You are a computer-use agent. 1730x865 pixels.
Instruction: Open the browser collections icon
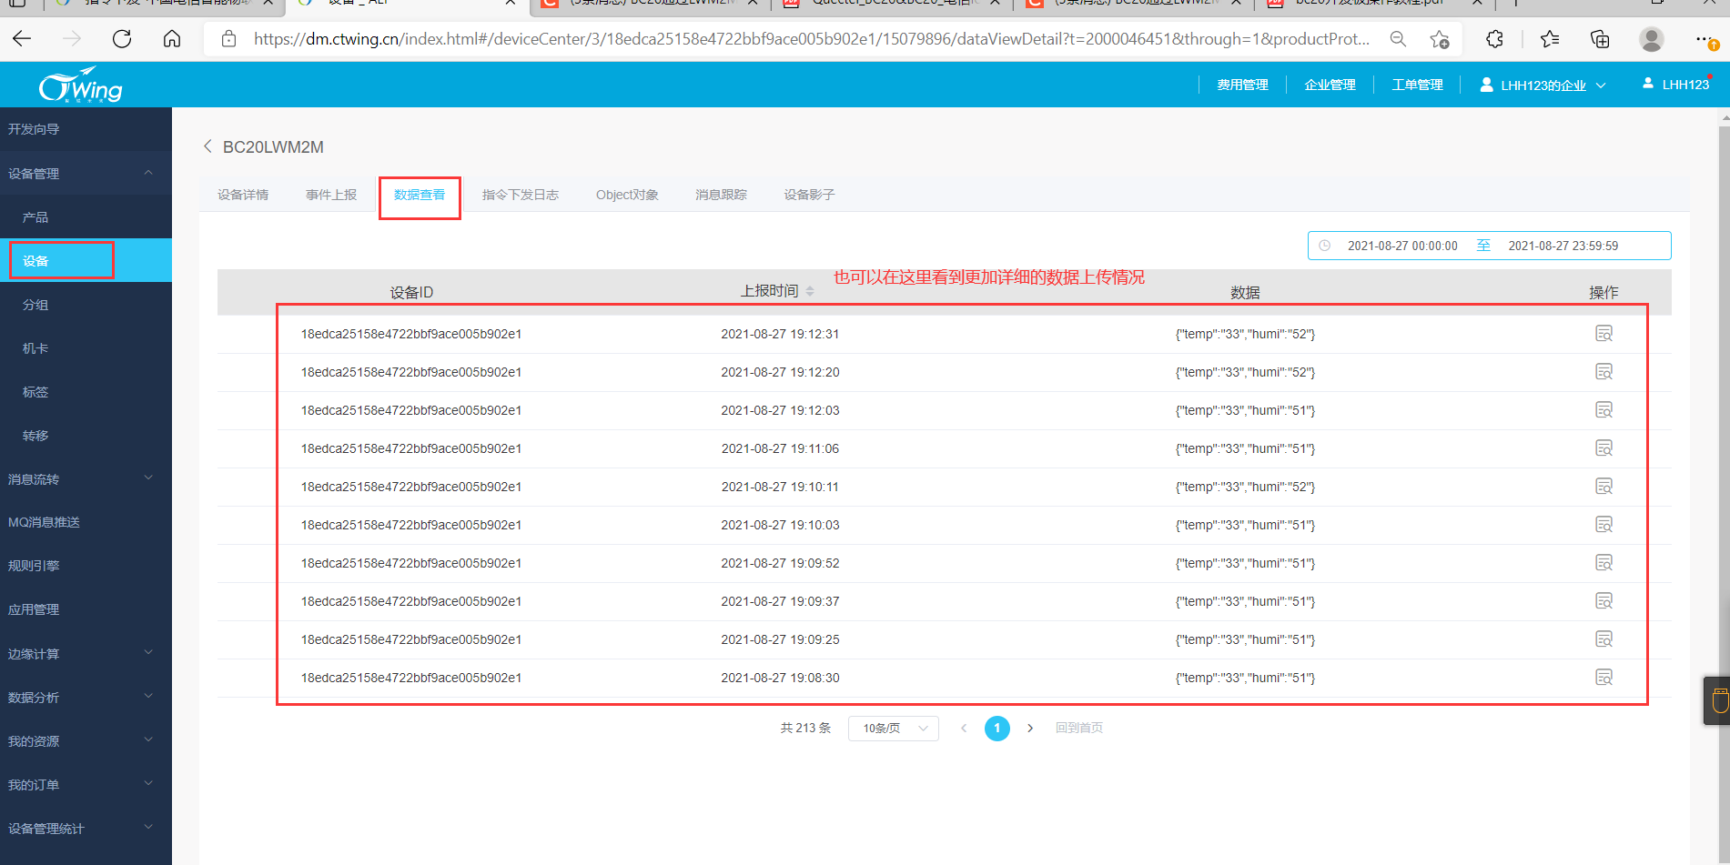tap(1600, 39)
